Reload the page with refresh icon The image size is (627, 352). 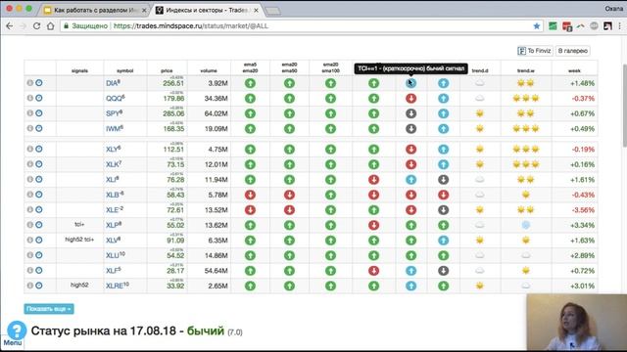click(x=36, y=26)
